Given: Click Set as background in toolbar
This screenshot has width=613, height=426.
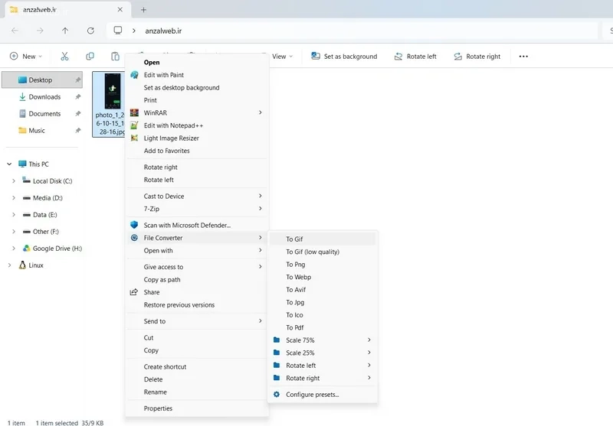Looking at the screenshot, I should pos(344,56).
